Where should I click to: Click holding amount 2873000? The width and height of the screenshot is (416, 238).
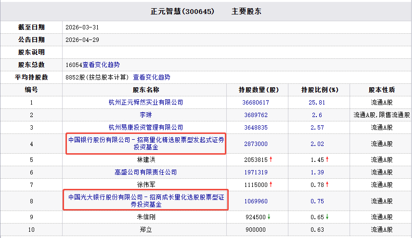point(256,144)
